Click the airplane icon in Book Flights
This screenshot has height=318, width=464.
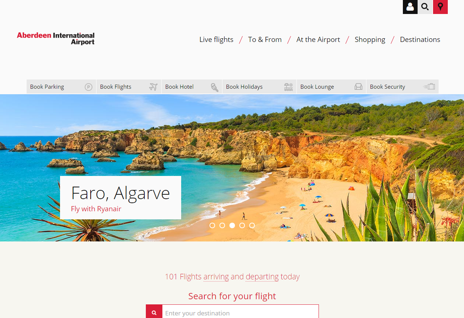pyautogui.click(x=153, y=87)
